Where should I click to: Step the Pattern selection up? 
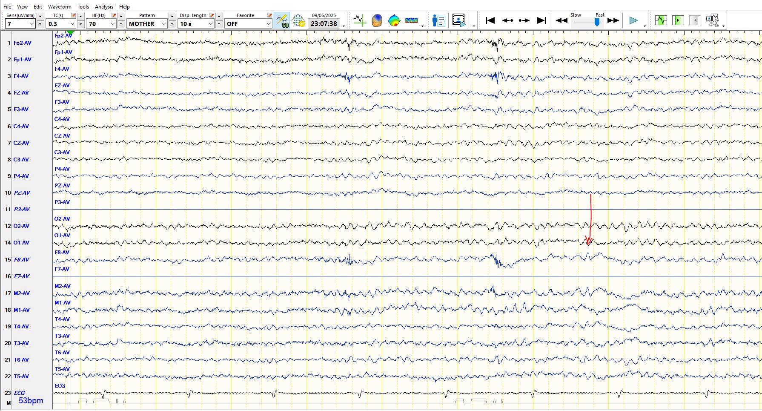tap(172, 16)
